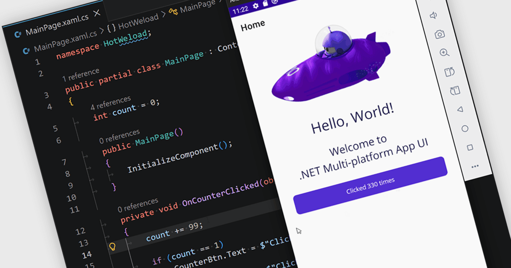Click the C# file icon on the MainPage.xaml.cs tab
The height and width of the screenshot is (268, 511).
(x=17, y=34)
